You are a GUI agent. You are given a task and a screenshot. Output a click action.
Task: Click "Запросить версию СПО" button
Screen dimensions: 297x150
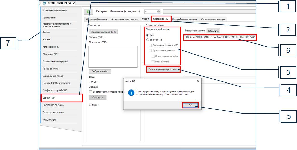click(103, 32)
